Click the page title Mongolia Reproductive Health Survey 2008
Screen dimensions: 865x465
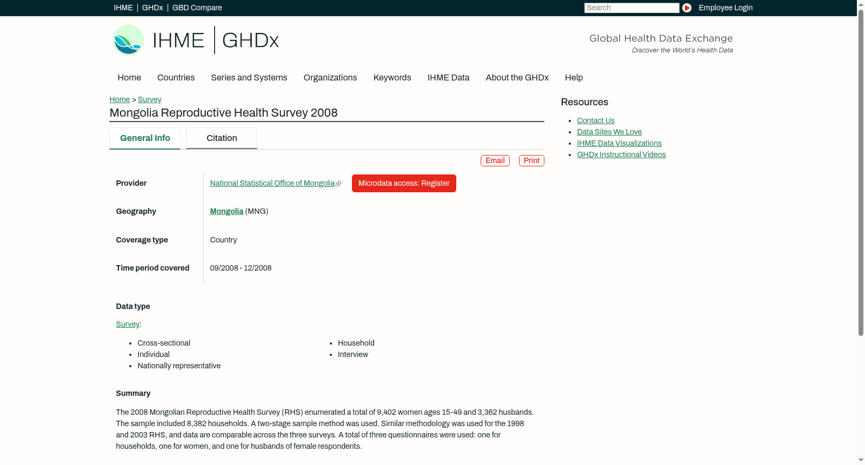tap(224, 113)
